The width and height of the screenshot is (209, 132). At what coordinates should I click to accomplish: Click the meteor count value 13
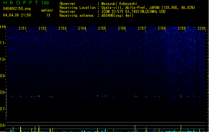click(48, 15)
